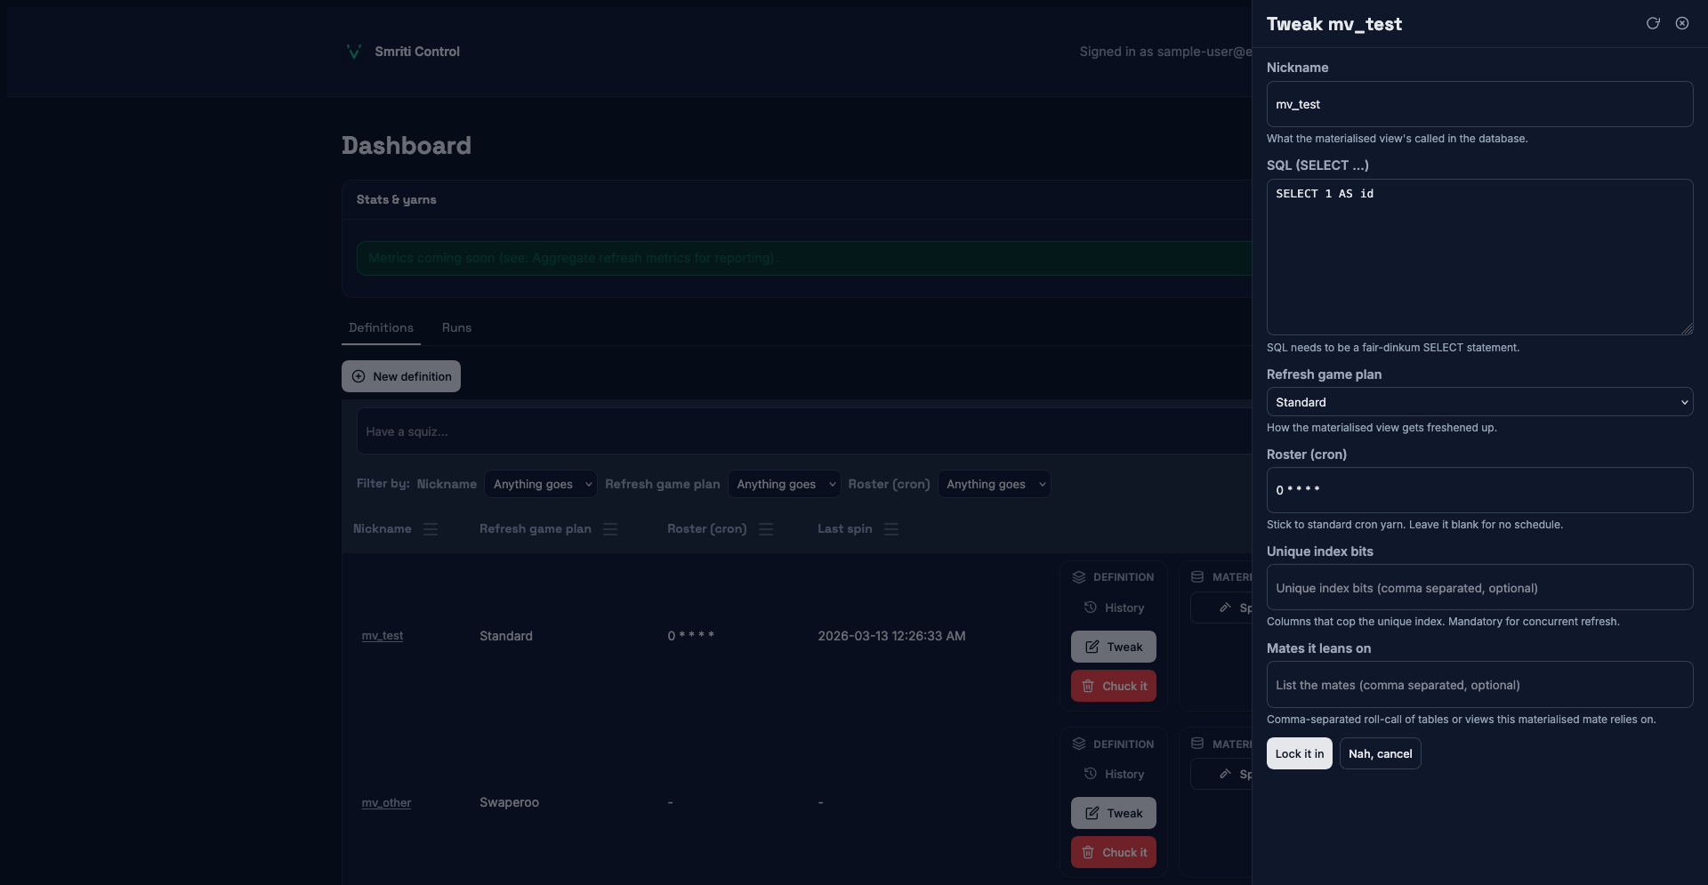Open the Roster (cron) filter dropdown
1708x885 pixels.
click(994, 484)
